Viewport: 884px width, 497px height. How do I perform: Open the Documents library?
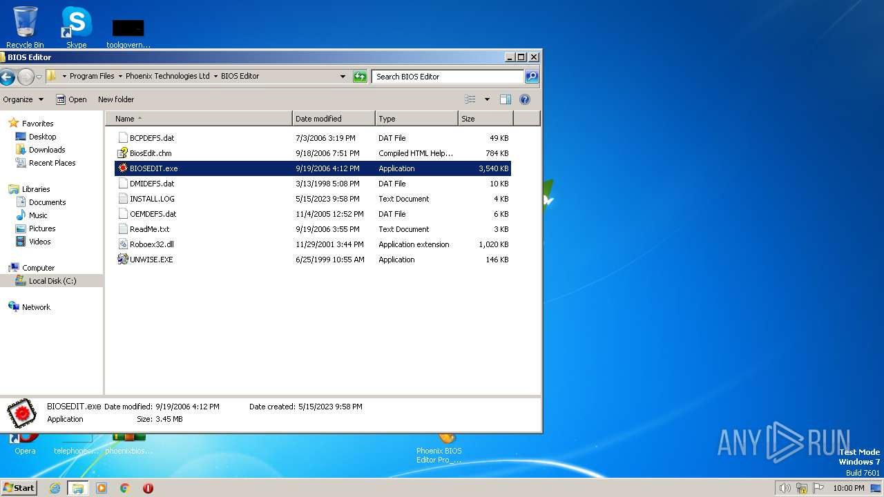tap(47, 202)
